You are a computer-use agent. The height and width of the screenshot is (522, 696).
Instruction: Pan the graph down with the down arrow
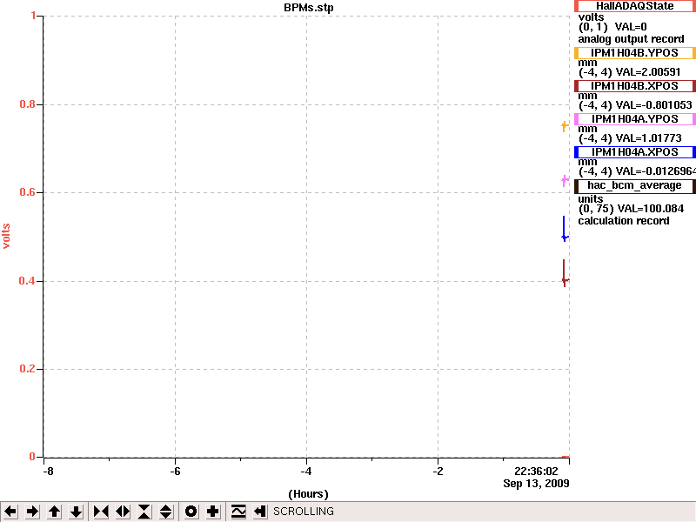click(76, 512)
